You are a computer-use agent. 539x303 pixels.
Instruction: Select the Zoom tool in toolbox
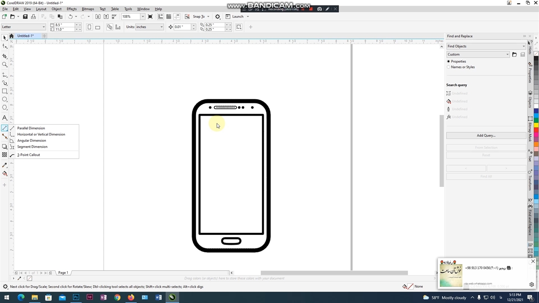(5, 64)
